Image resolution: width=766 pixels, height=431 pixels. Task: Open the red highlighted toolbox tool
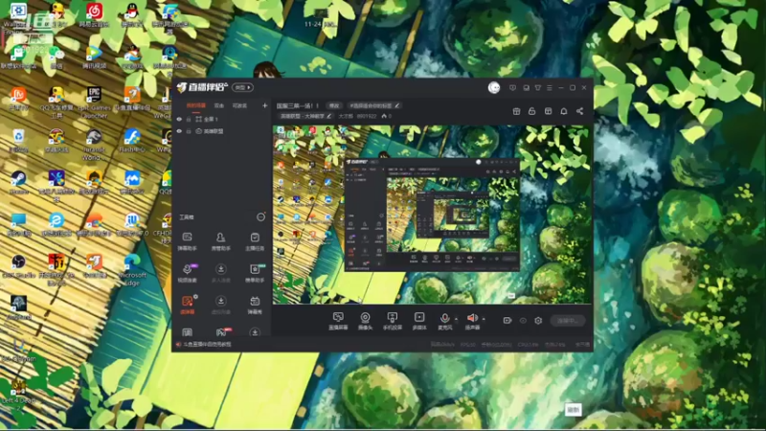(x=187, y=305)
